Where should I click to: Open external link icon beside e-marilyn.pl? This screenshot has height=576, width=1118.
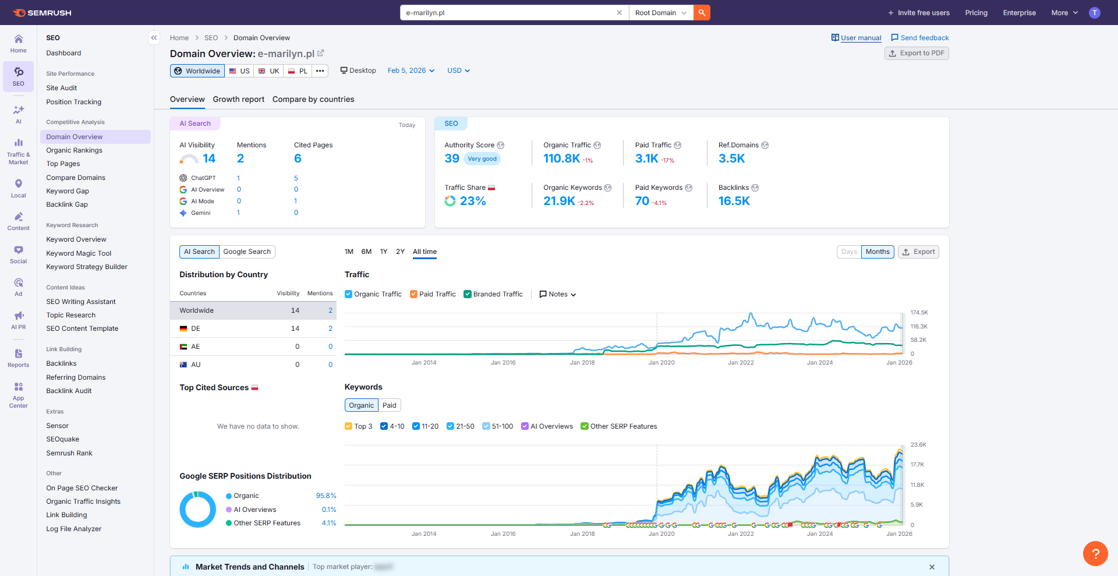[x=321, y=53]
